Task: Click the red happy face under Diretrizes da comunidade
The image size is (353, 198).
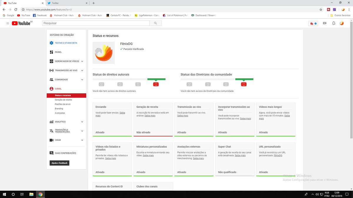Action: 244,84
